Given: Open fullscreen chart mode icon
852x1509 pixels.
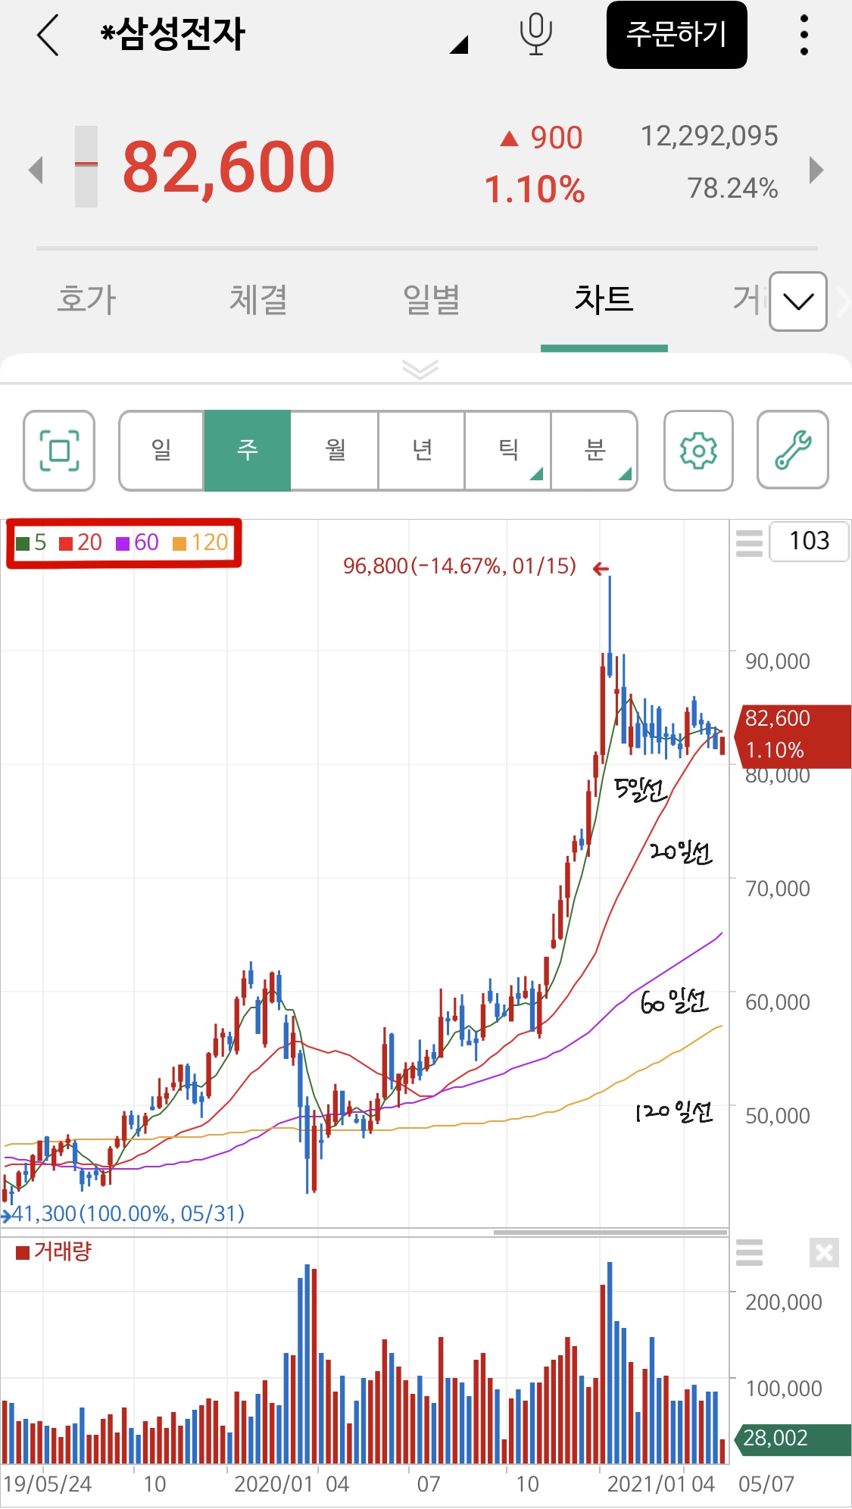Looking at the screenshot, I should [59, 451].
